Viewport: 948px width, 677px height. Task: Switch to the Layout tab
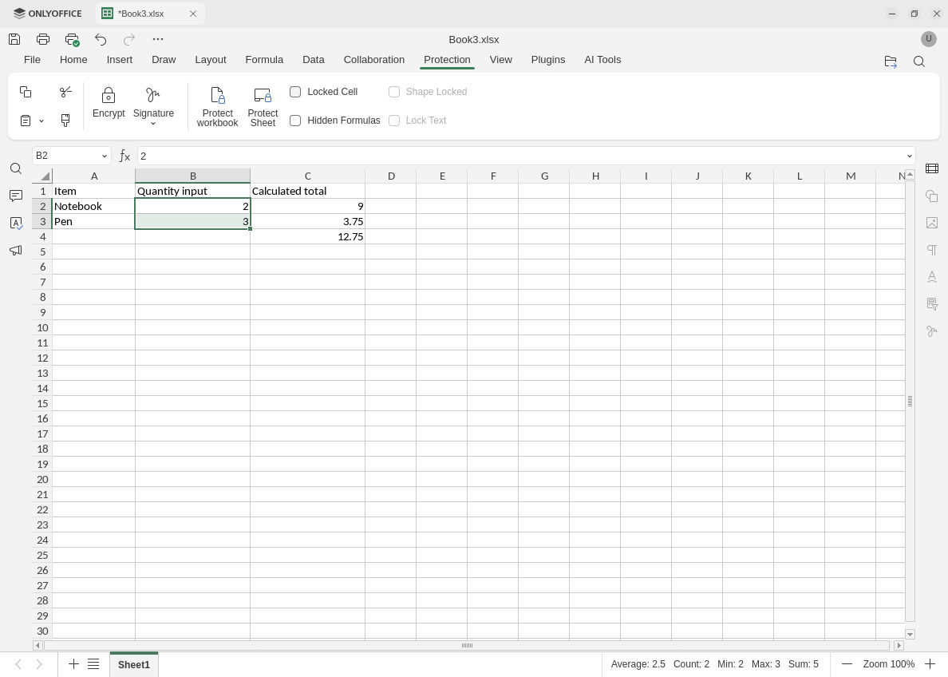(211, 60)
